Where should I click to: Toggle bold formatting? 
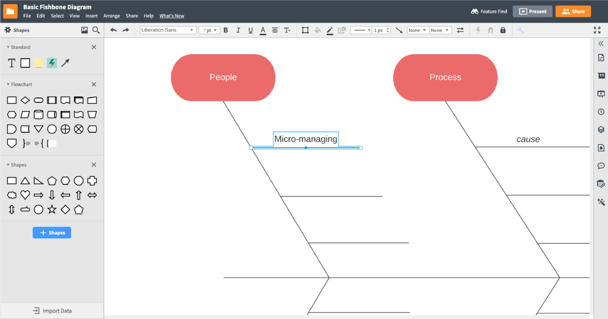226,30
